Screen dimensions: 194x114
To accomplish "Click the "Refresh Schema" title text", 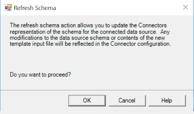I will pos(35,8).
